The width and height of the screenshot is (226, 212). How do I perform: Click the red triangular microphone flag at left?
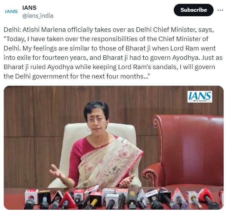coord(67,200)
